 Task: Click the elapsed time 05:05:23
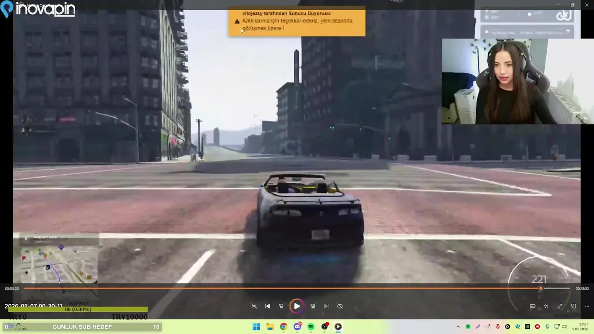12,289
